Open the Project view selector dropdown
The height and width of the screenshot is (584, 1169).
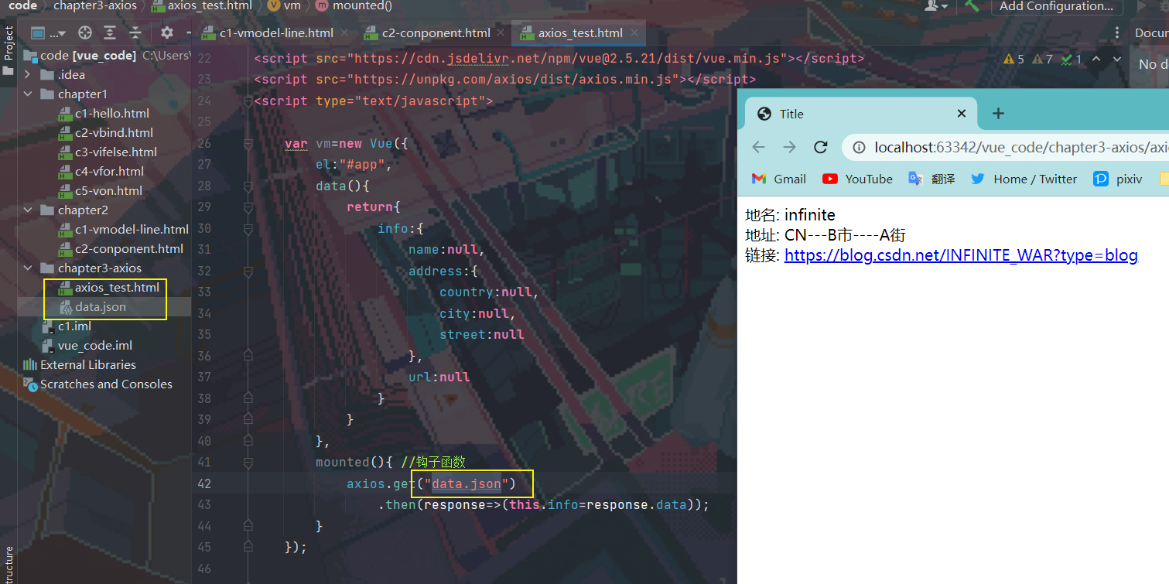click(x=48, y=33)
